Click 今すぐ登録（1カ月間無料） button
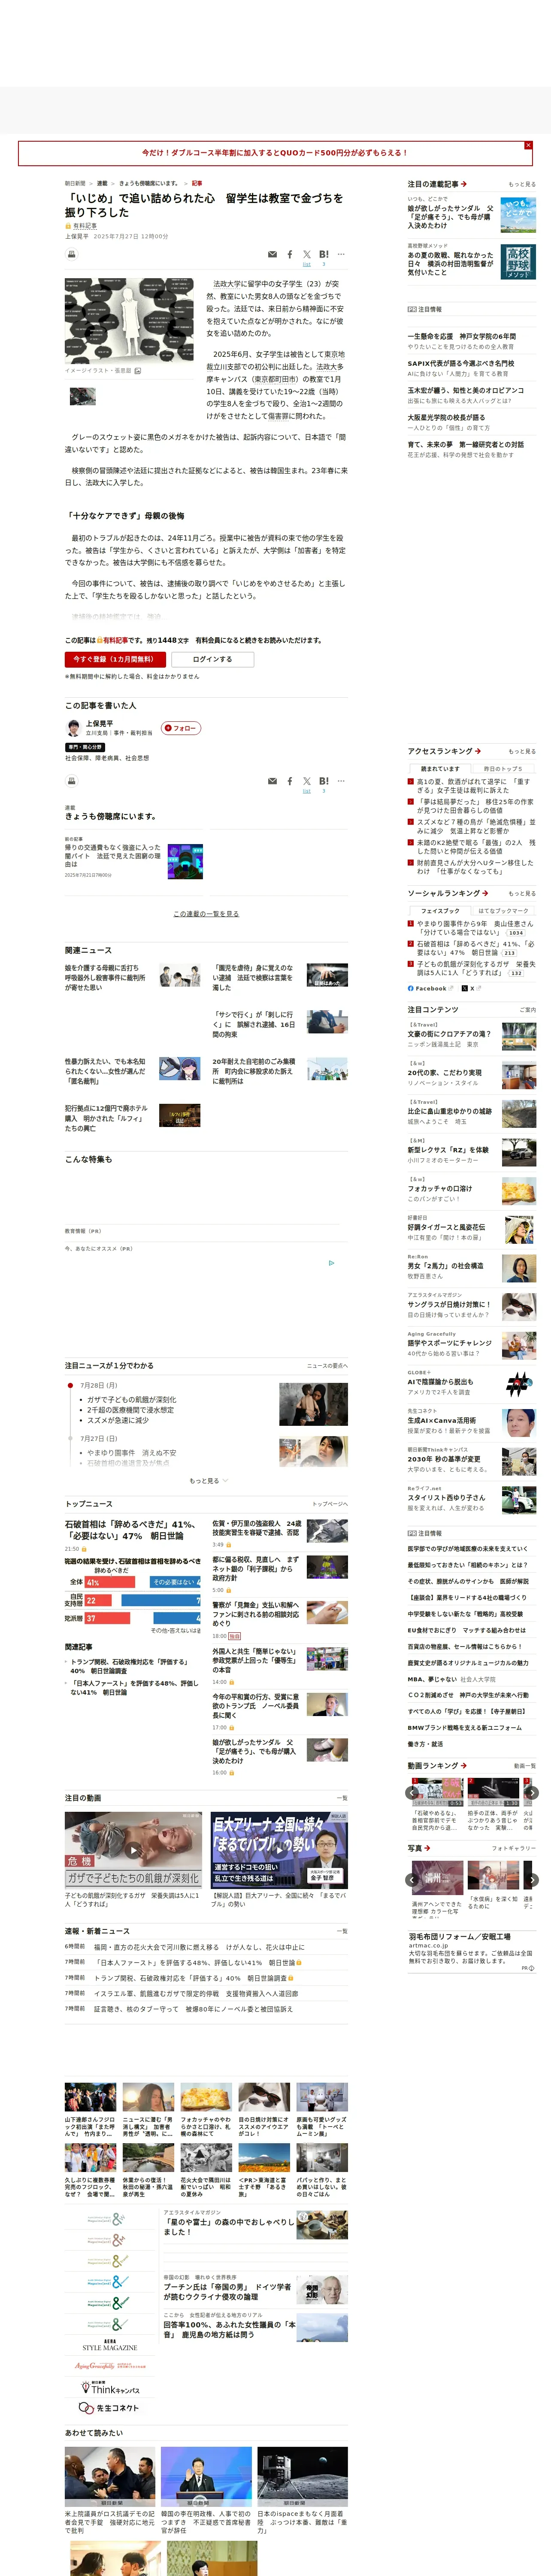The width and height of the screenshot is (551, 2576). pos(115,659)
